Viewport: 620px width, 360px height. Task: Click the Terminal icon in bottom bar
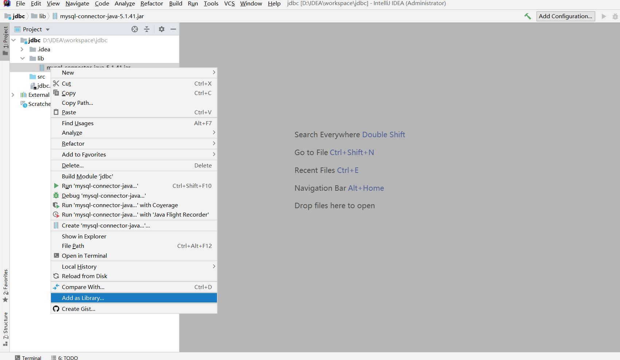coord(17,358)
